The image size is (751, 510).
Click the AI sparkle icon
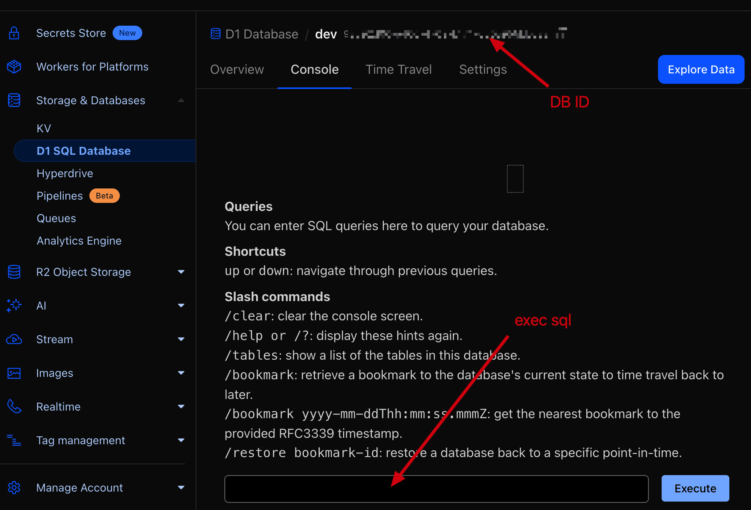click(14, 306)
